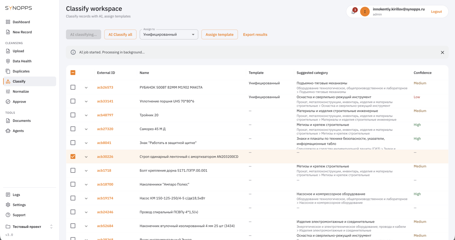The image size is (455, 240).
Task: Click the Normalize sliders icon
Action: click(8, 91)
